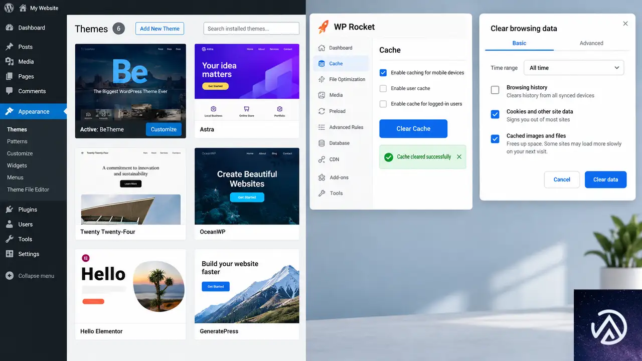Click Customize on the active BeTheme
The height and width of the screenshot is (361, 642).
coord(164,129)
